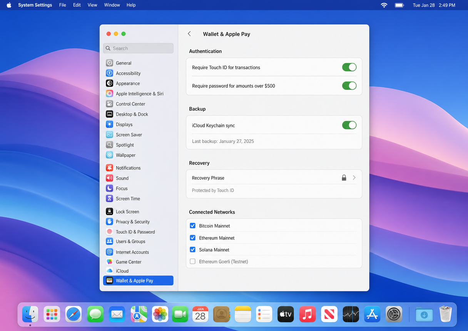This screenshot has width=468, height=331.
Task: Select Internet Accounts in the sidebar
Action: pos(138,252)
